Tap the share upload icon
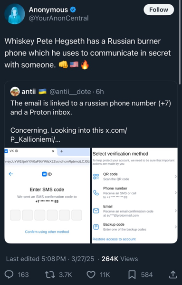Viewport: 182px width, 285px height. (173, 274)
